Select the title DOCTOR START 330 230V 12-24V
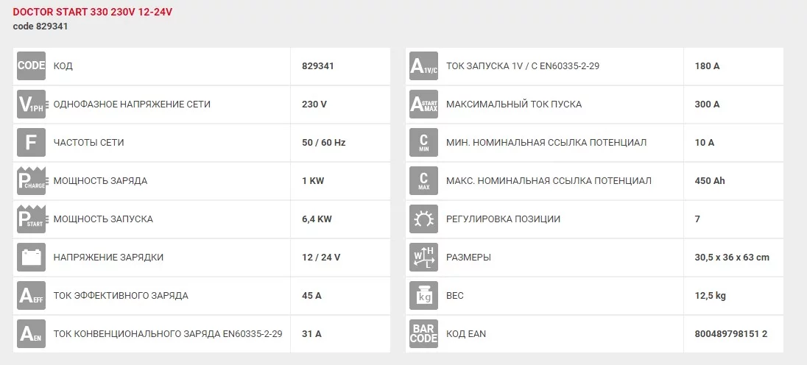807x365 pixels. 93,13
